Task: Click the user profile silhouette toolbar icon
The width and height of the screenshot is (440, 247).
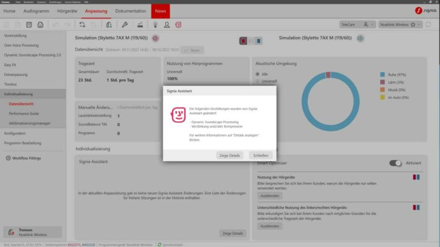Action: [166, 25]
